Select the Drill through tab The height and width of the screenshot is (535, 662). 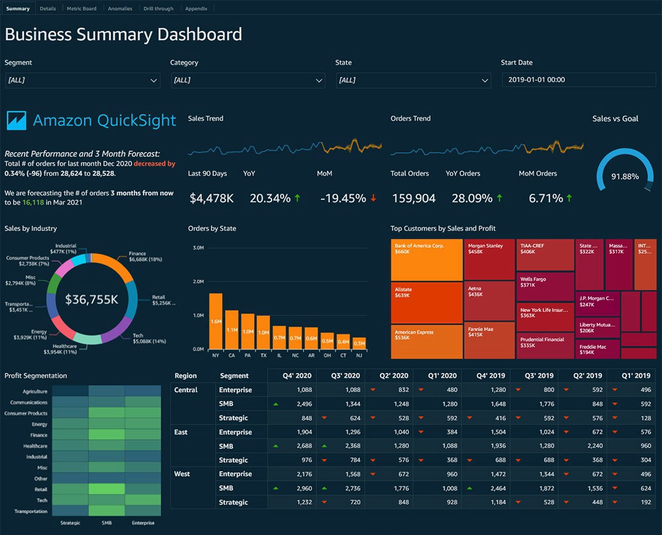click(158, 9)
